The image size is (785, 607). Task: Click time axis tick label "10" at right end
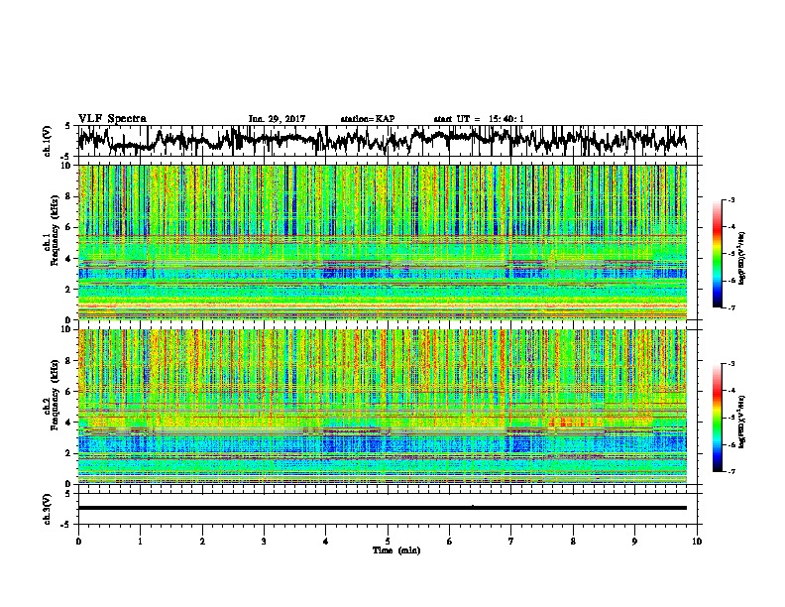tap(697, 542)
